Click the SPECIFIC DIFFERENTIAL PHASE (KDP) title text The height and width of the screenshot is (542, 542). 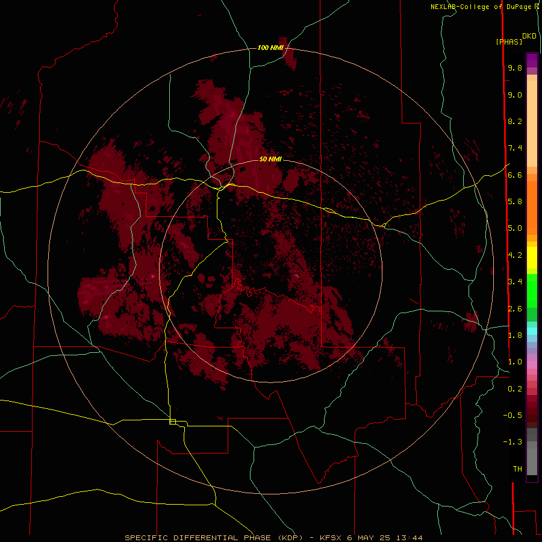coord(214,538)
